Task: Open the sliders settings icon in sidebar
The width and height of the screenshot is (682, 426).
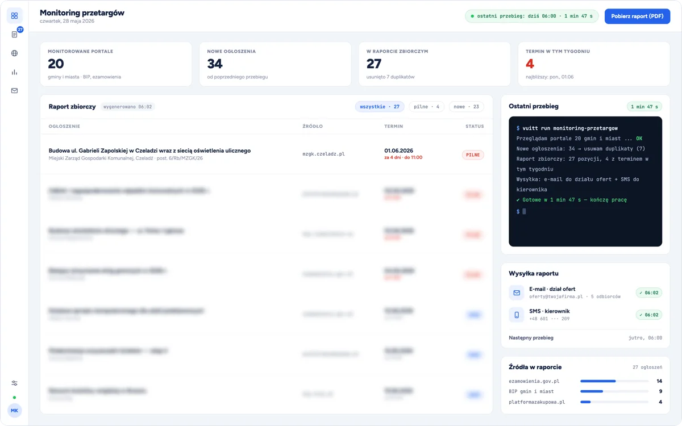Action: [x=14, y=383]
